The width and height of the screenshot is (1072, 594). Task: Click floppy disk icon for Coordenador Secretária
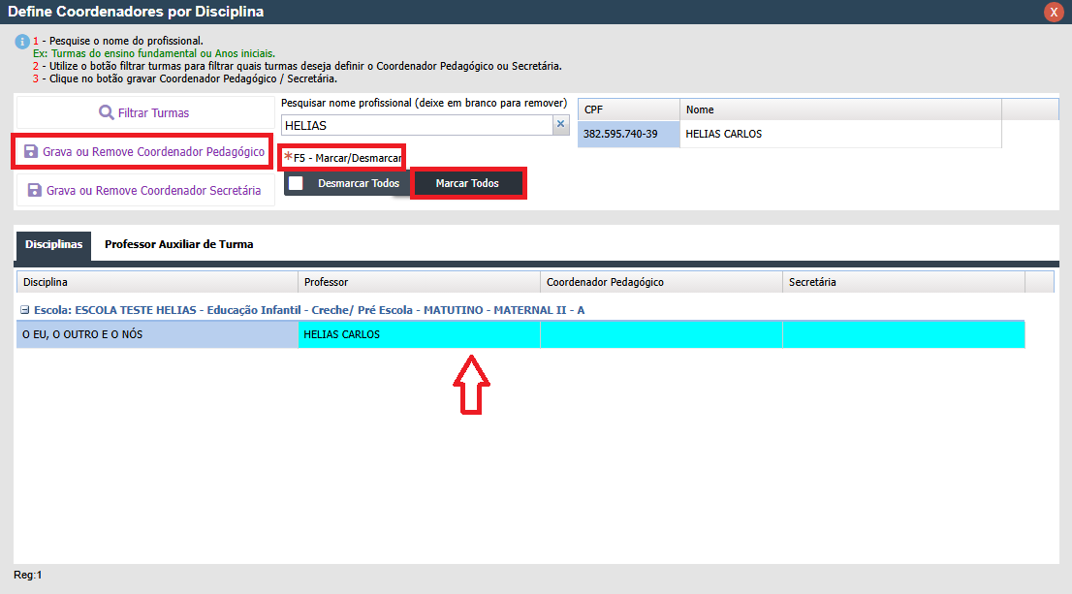click(x=35, y=191)
